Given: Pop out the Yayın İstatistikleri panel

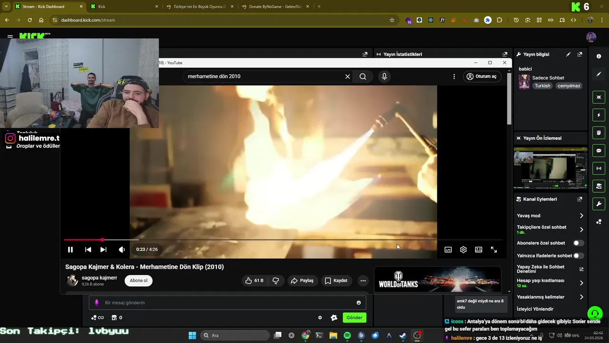Looking at the screenshot, I should pos(505,54).
